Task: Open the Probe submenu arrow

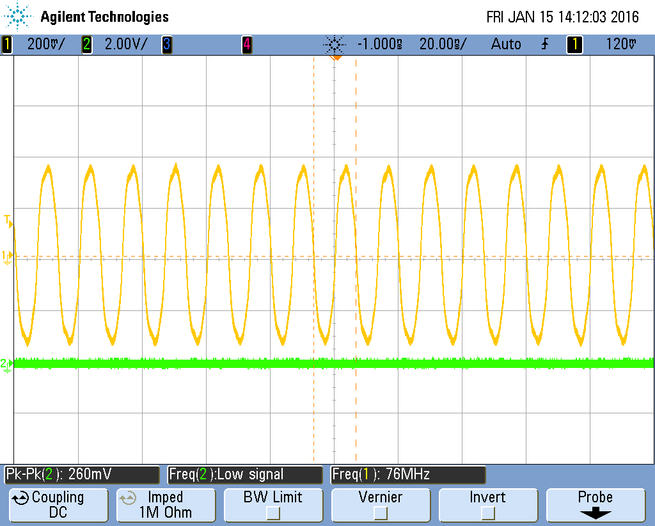Action: tap(596, 513)
